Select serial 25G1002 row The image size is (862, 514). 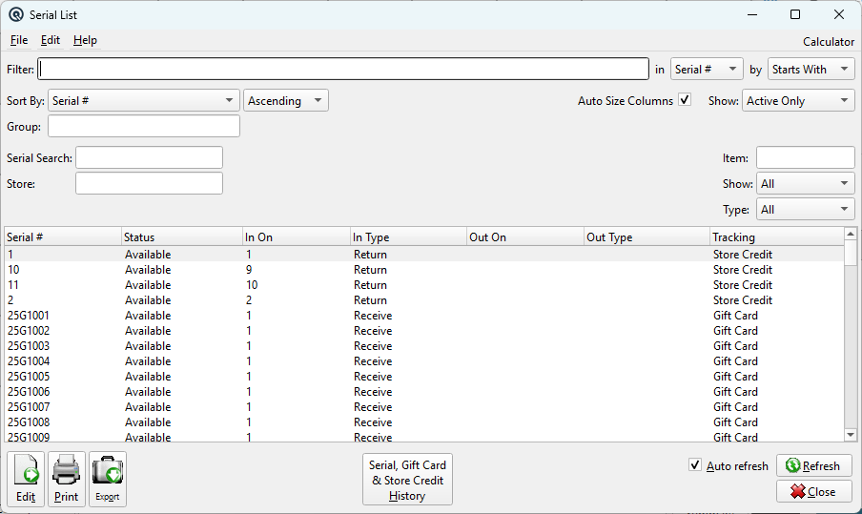424,330
